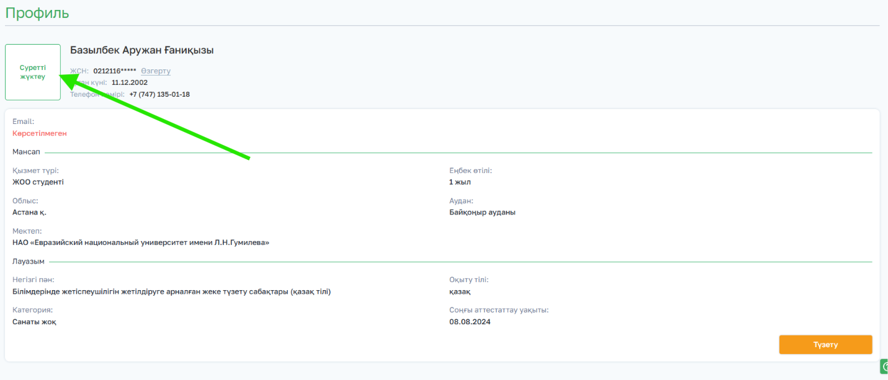Open the green round widget at bottom-right edge

[884, 366]
